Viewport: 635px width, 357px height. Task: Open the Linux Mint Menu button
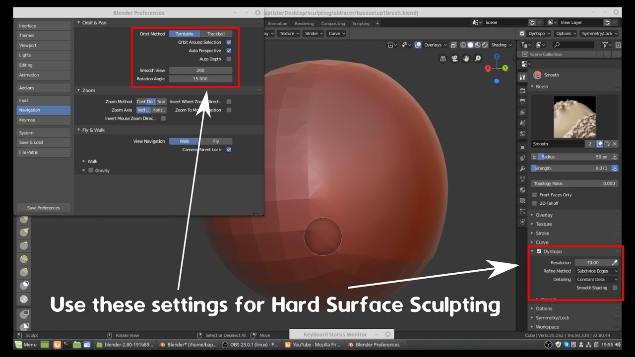click(26, 345)
